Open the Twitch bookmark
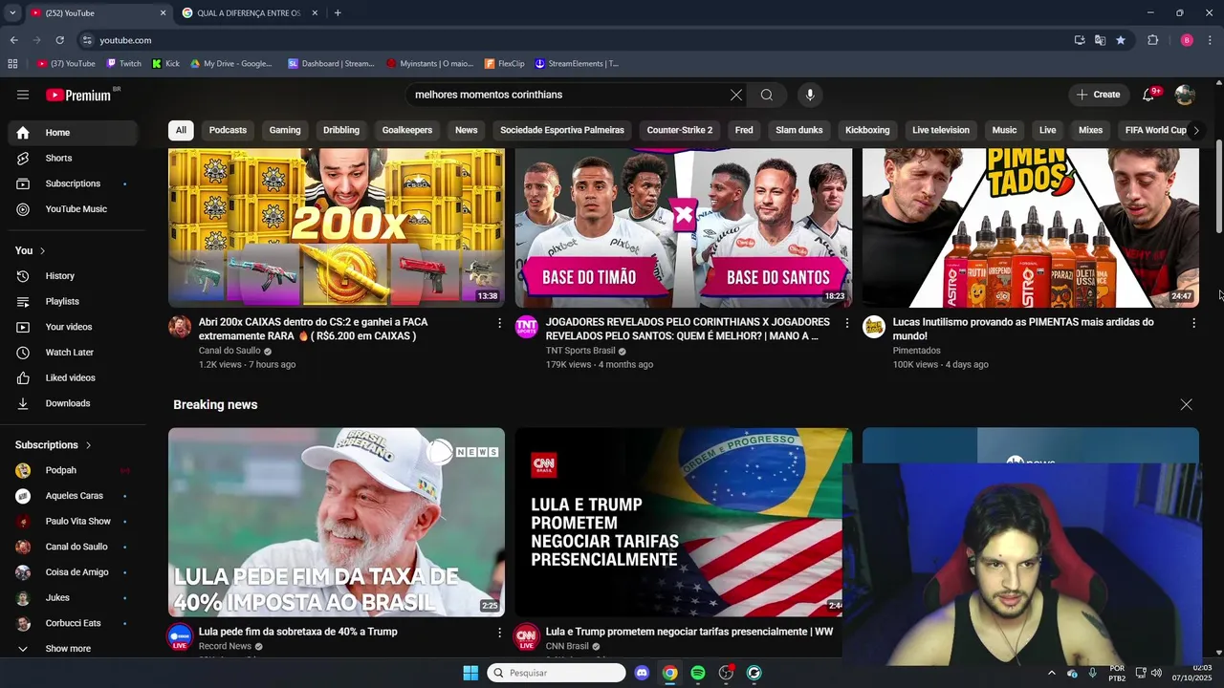Viewport: 1224px width, 688px height. [x=124, y=64]
